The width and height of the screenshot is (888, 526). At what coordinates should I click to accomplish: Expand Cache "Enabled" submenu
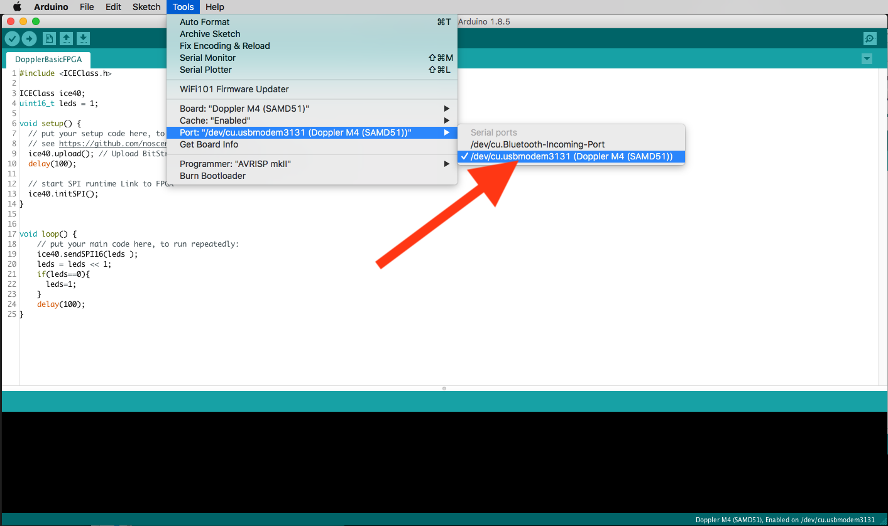[x=312, y=121]
